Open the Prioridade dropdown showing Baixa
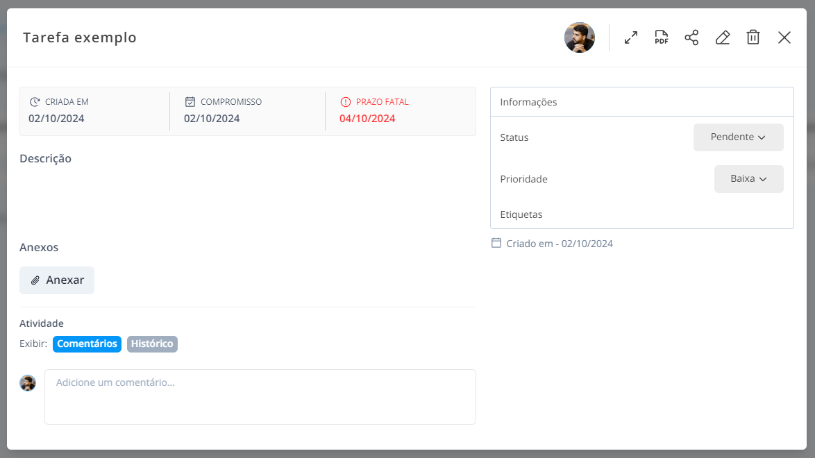Screen dimensions: 815x458 (748, 179)
